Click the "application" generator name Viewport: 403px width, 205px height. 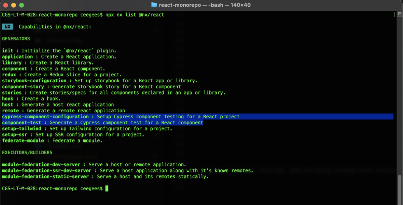click(17, 57)
